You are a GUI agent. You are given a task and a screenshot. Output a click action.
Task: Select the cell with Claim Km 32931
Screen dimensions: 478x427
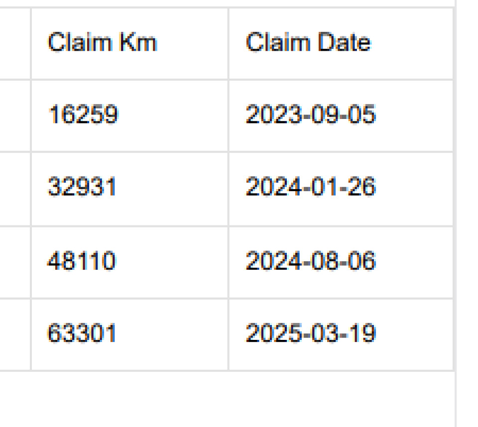[x=82, y=188]
